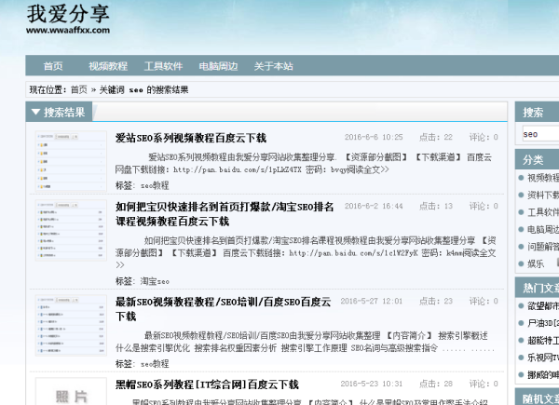Select the date 2016-6-6 10:25
Image resolution: width=559 pixels, height=405 pixels.
374,137
